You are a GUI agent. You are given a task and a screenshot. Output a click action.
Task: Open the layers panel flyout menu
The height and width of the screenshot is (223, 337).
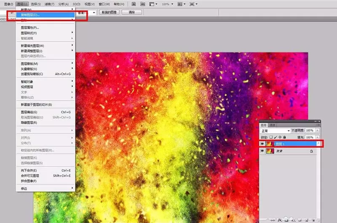click(318, 125)
